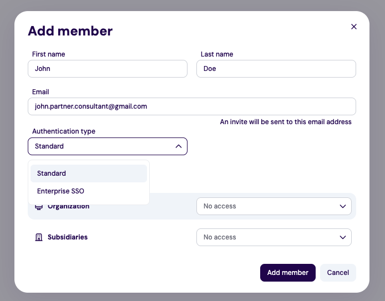385x301 pixels.
Task: Click into the First name field
Action: coord(108,69)
